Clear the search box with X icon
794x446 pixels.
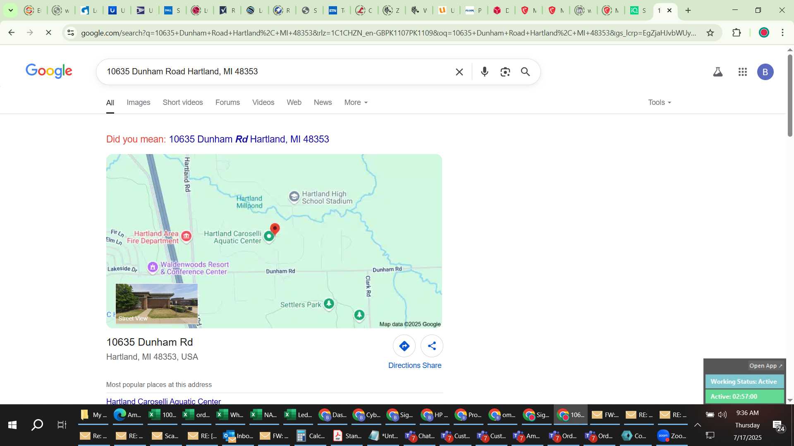pyautogui.click(x=459, y=72)
